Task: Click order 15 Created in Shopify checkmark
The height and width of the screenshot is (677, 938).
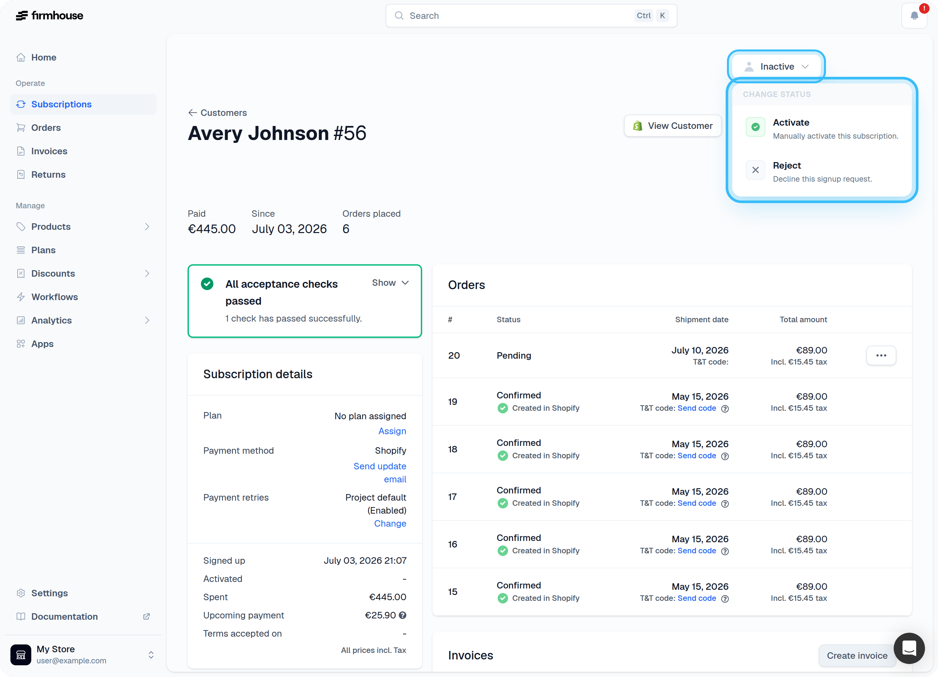Action: pyautogui.click(x=503, y=599)
